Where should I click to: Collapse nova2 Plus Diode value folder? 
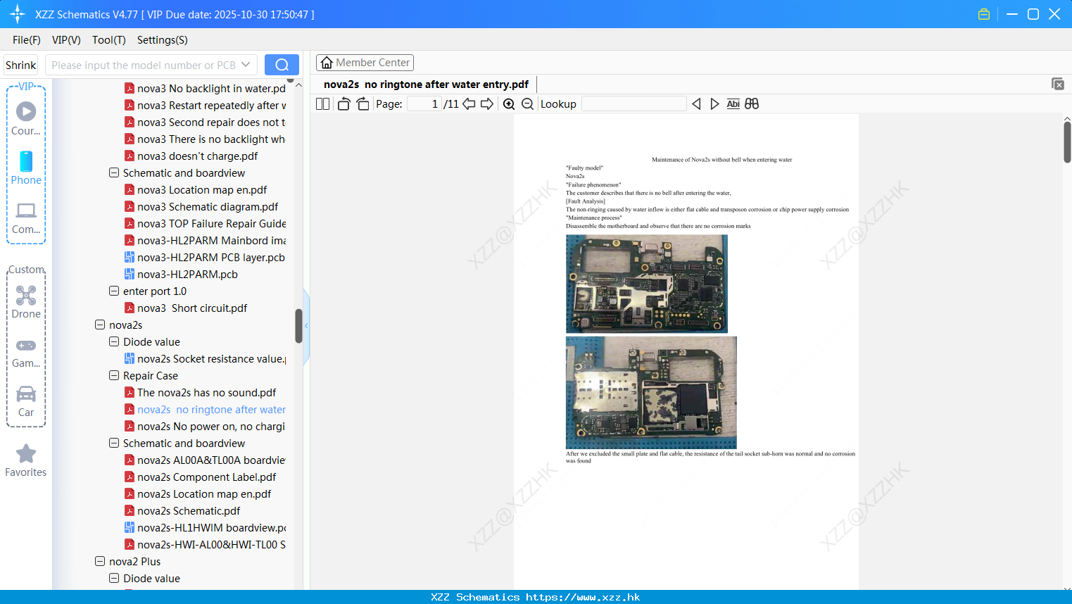tap(114, 578)
